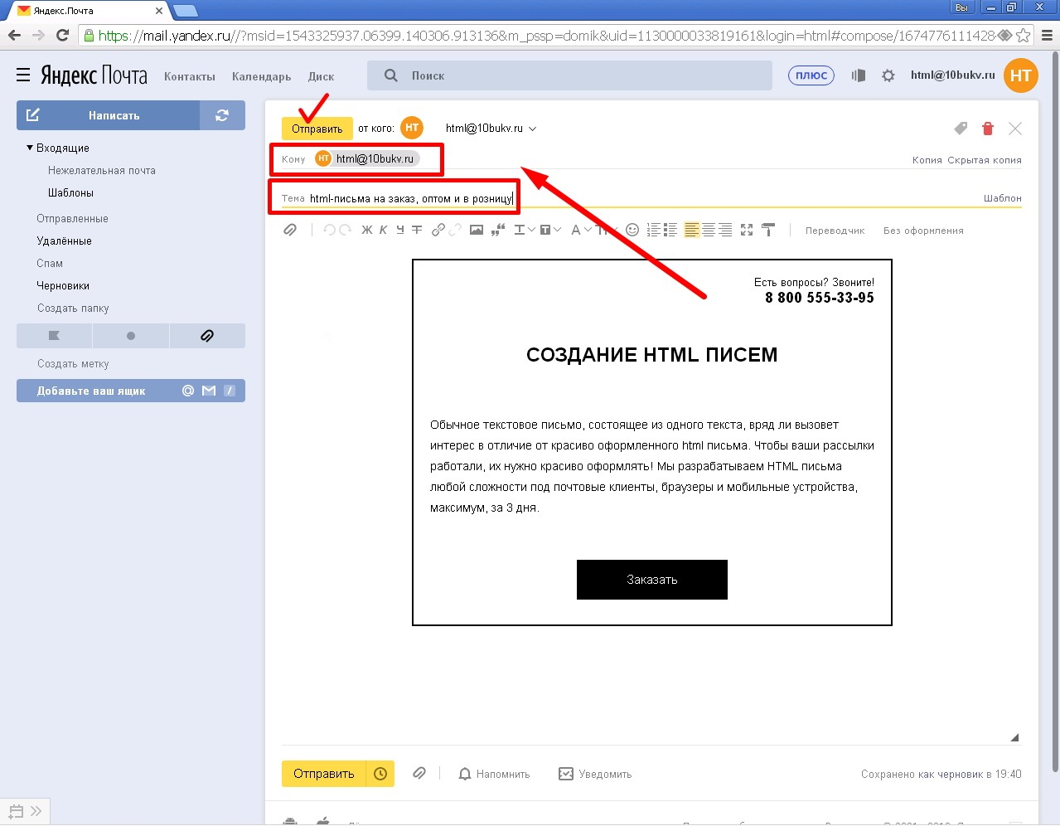Image resolution: width=1060 pixels, height=826 pixels.
Task: Insert a hyperlink with the link icon
Action: tap(438, 230)
